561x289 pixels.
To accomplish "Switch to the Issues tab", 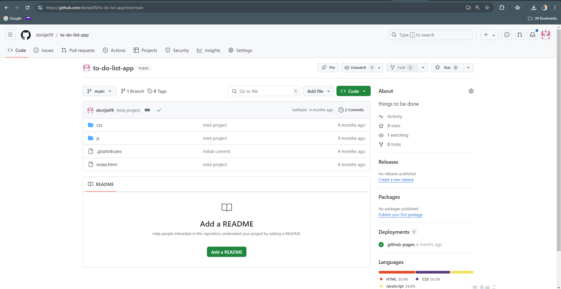I will click(x=44, y=51).
